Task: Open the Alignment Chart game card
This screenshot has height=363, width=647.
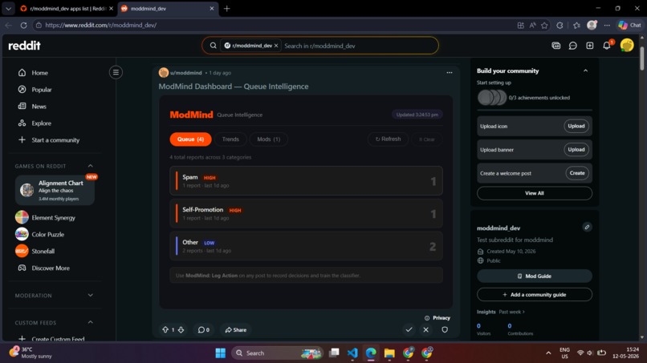Action: pyautogui.click(x=55, y=191)
